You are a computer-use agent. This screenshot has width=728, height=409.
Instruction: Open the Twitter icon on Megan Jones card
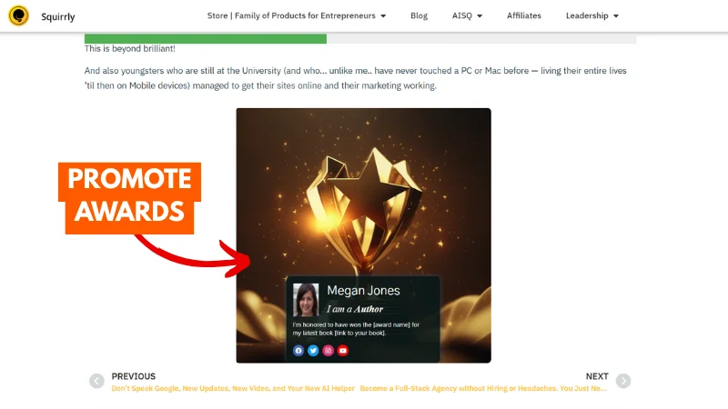tap(313, 351)
